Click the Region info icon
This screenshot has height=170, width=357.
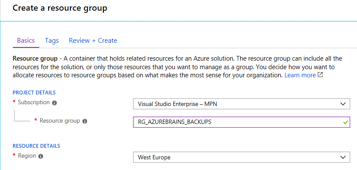pyautogui.click(x=41, y=156)
